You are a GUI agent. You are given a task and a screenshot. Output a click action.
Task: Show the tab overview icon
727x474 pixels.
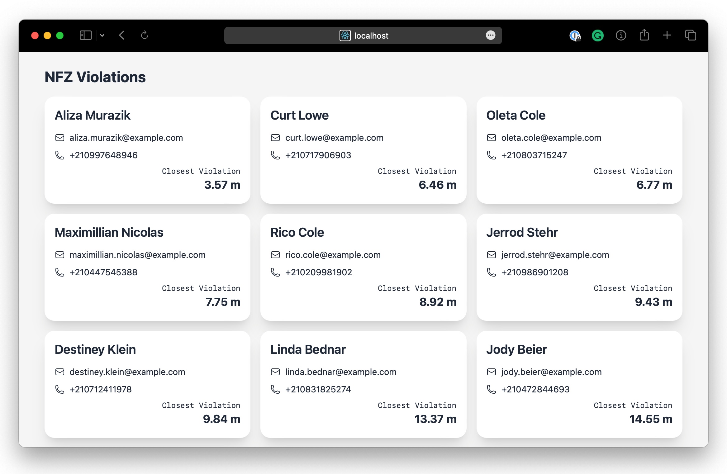point(691,35)
